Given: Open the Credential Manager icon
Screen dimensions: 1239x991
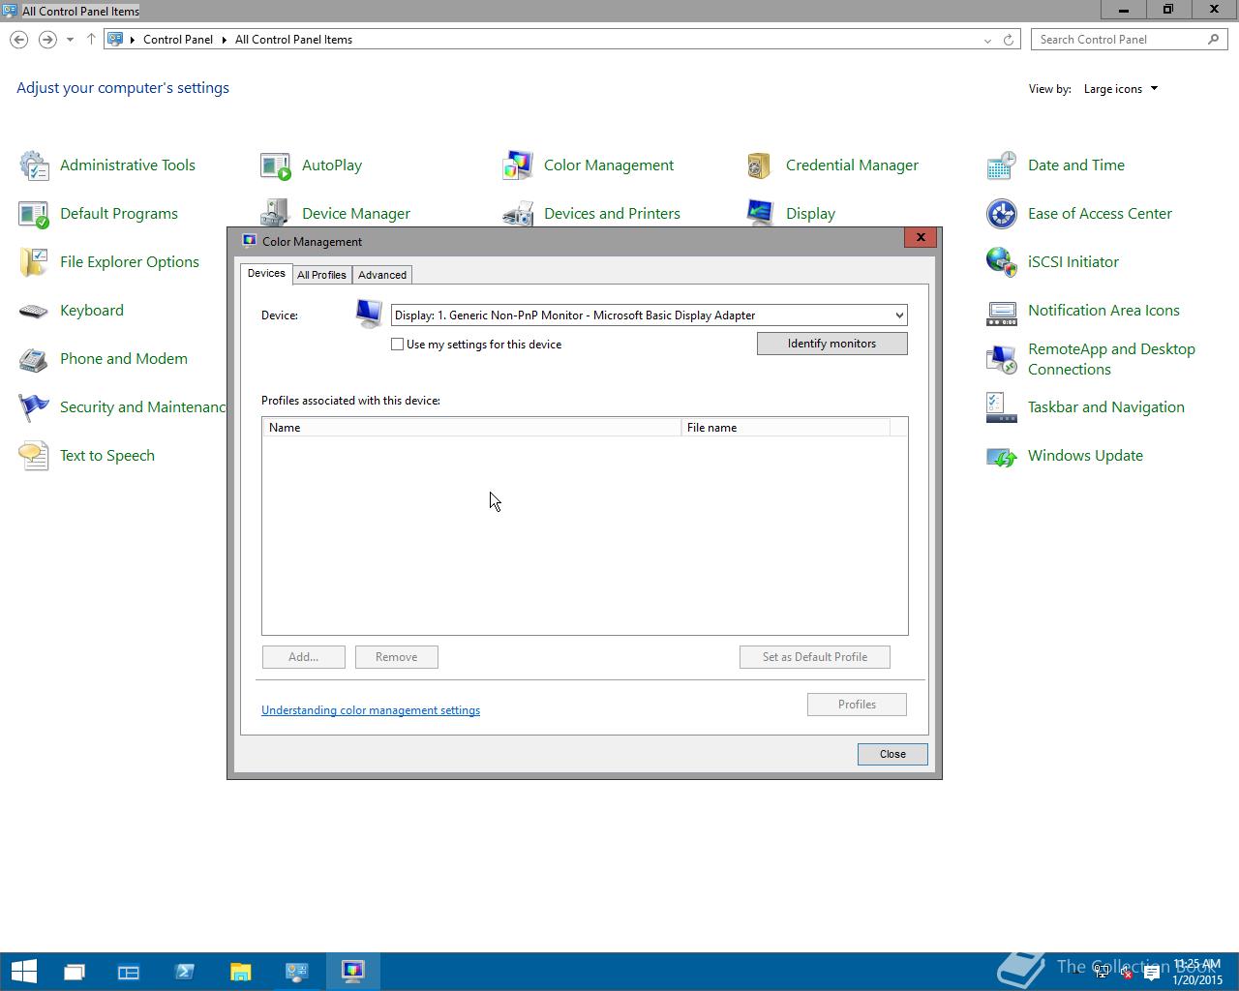Looking at the screenshot, I should [760, 165].
